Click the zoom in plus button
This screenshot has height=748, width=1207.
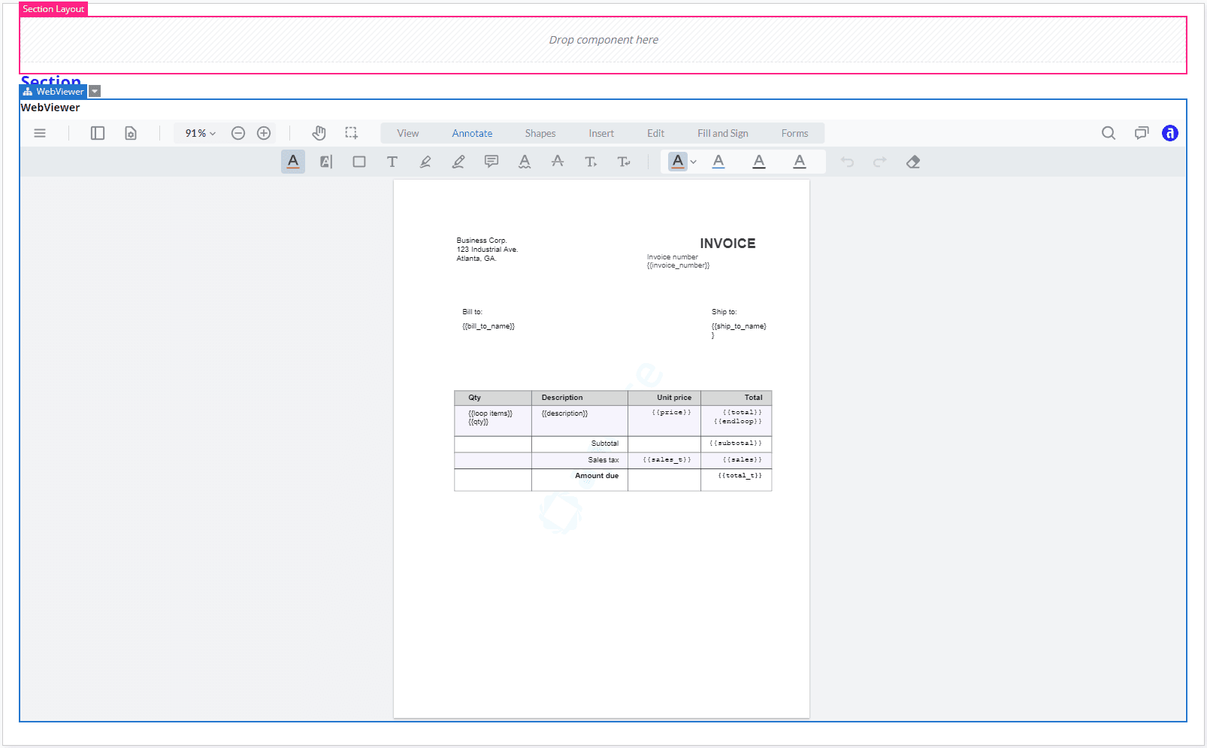coord(264,133)
